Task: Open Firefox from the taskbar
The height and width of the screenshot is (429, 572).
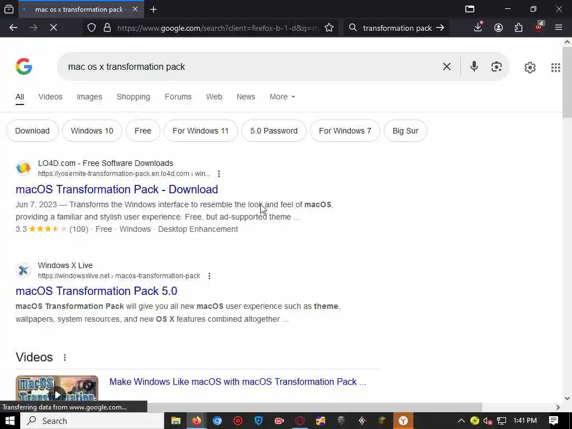Action: [x=197, y=421]
